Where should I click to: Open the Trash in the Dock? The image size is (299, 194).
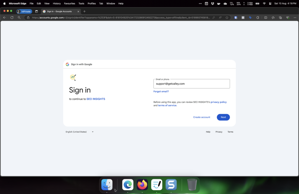coord(192,184)
